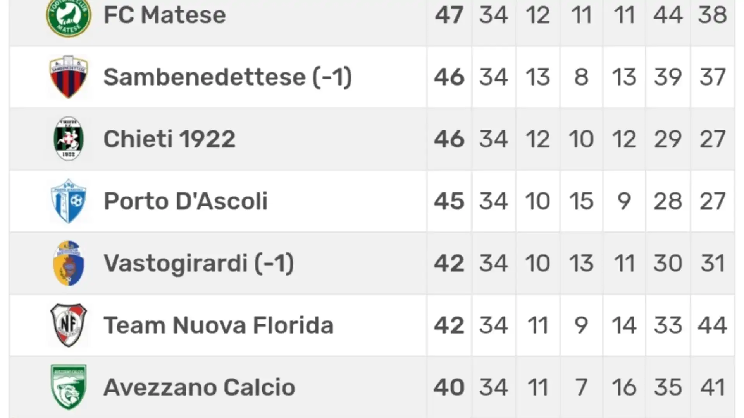Open the Vastogirardi (-1) team name
Image resolution: width=744 pixels, height=418 pixels.
click(x=199, y=263)
